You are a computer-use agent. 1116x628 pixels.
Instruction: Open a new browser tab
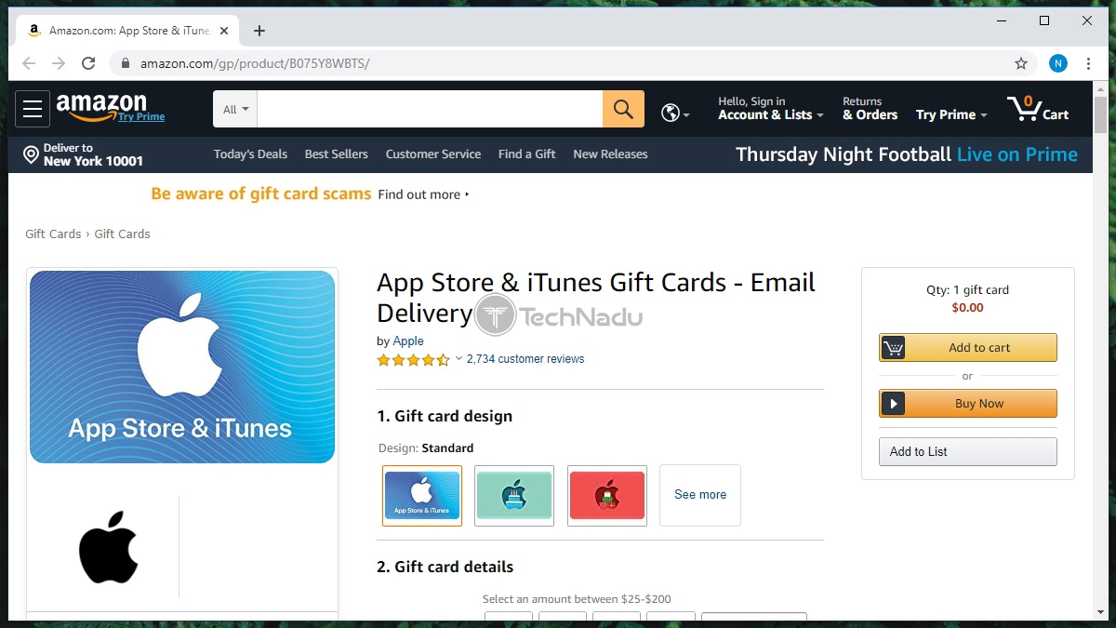click(259, 31)
